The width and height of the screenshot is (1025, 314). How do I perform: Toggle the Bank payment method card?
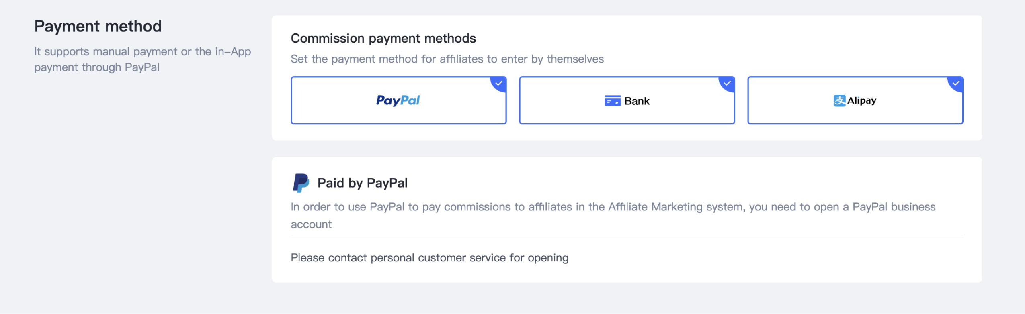click(627, 100)
